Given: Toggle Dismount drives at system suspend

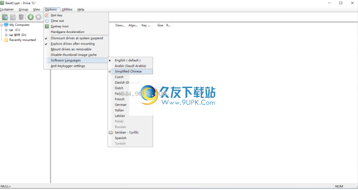Looking at the screenshot, I should coord(76,38).
